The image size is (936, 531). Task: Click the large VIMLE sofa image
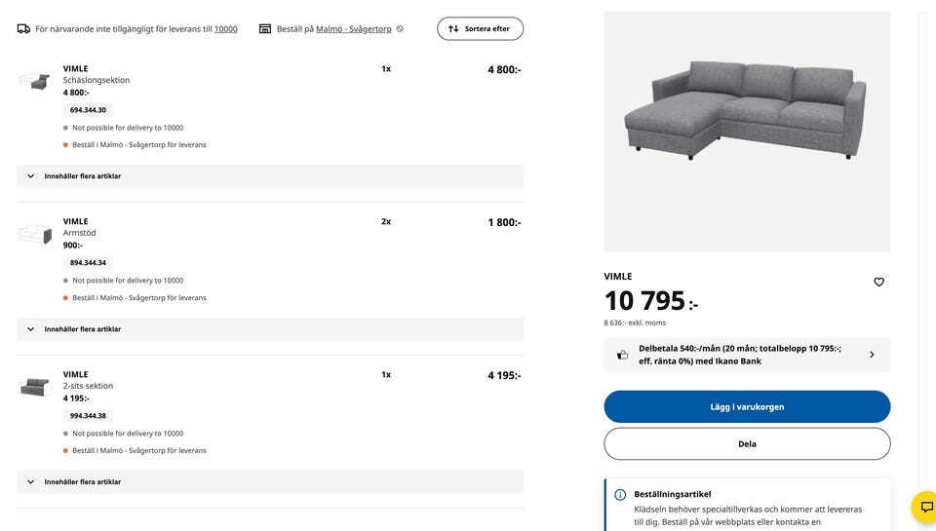point(747,132)
